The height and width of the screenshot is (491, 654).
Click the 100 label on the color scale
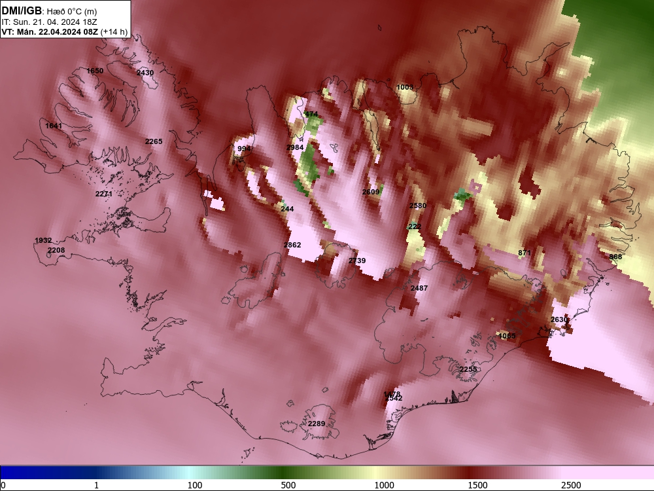(195, 485)
